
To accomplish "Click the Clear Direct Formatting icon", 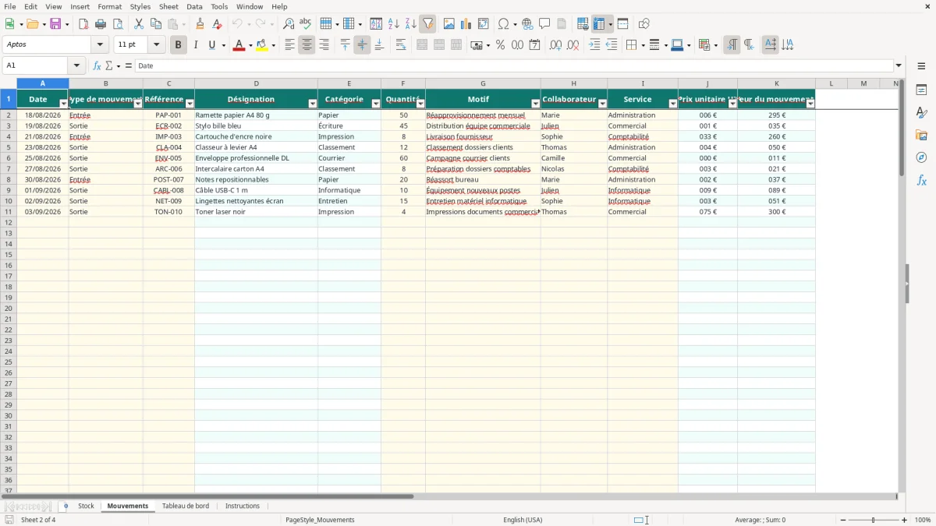I will tap(218, 24).
